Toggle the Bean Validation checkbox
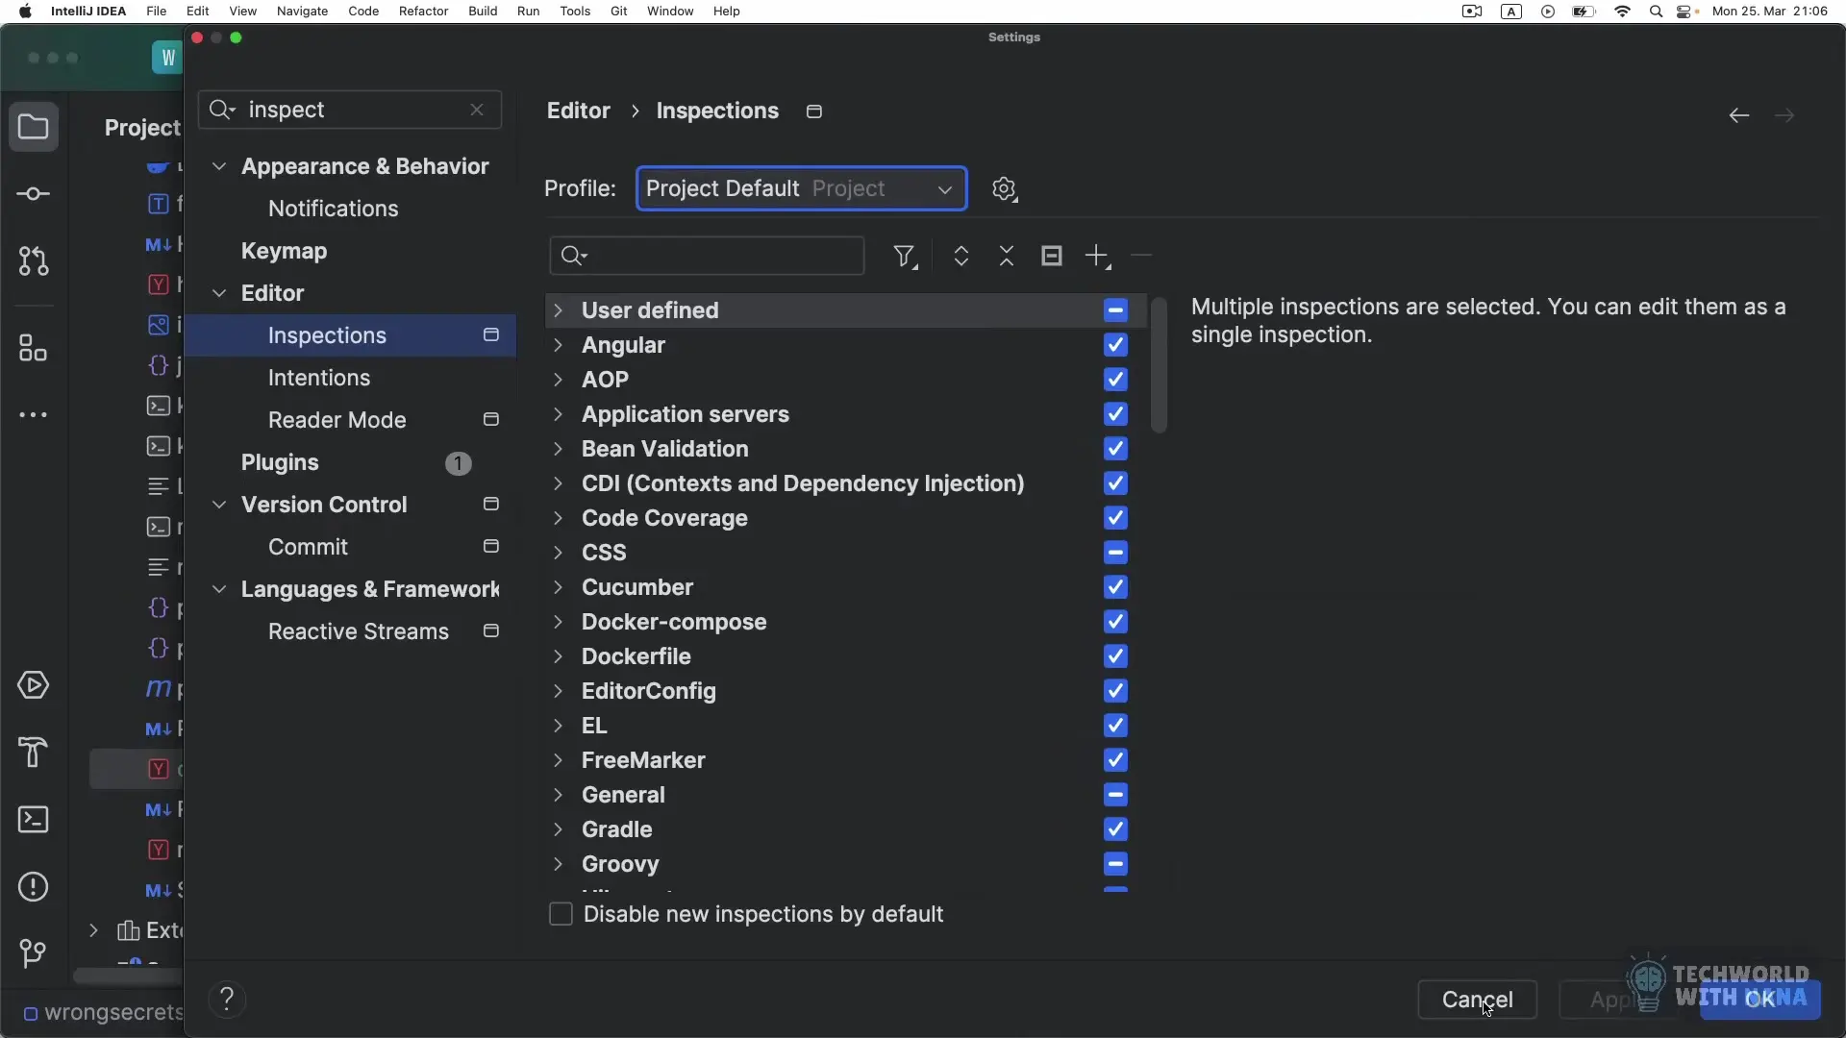The width and height of the screenshot is (1846, 1038). click(x=1115, y=449)
